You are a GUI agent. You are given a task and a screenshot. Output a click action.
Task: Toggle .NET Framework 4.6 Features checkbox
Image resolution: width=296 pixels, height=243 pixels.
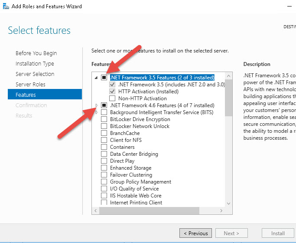point(104,105)
